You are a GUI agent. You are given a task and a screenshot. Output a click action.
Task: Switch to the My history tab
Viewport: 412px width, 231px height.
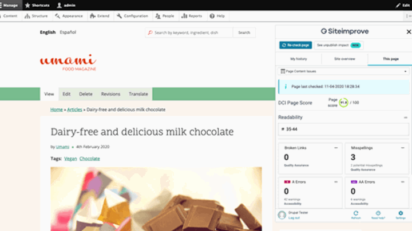pyautogui.click(x=299, y=59)
